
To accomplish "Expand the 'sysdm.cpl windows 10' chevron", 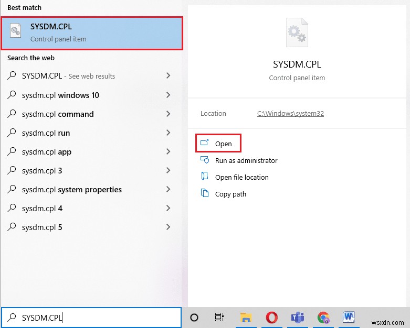I will pos(168,95).
